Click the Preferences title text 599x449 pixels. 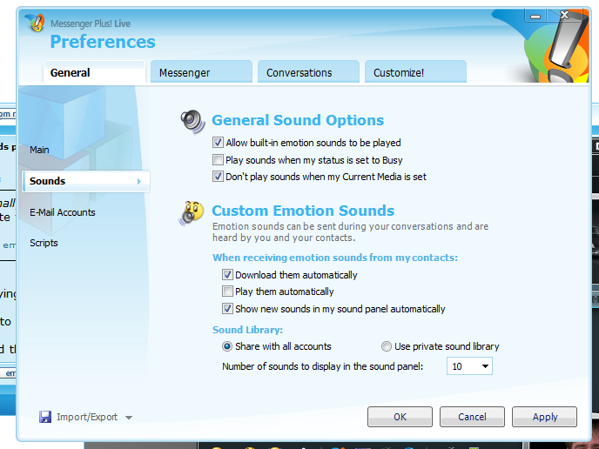point(103,41)
